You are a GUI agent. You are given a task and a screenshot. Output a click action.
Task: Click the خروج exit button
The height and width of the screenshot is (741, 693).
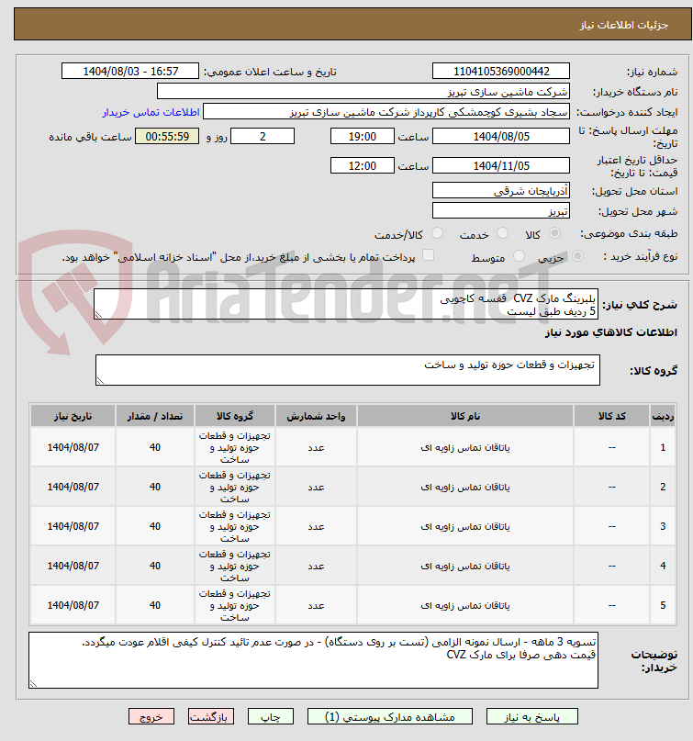click(151, 716)
